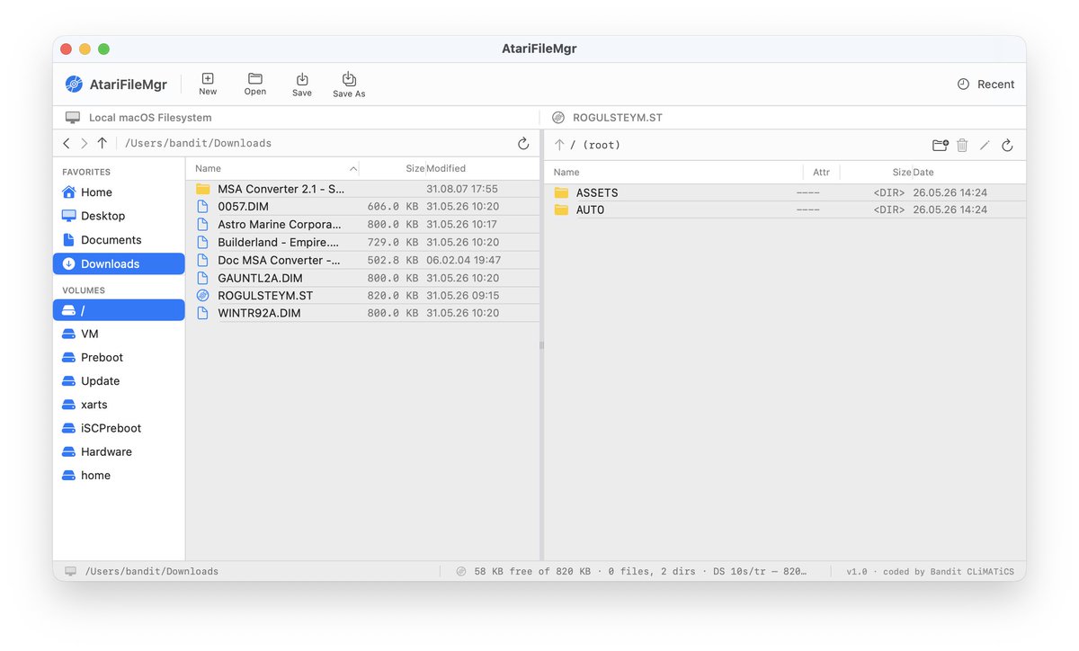This screenshot has height=651, width=1079.
Task: Click the local path field /Users/bandit/Downloads
Action: click(x=198, y=144)
